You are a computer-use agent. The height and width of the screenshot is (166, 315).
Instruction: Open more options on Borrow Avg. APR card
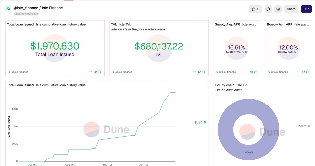(x=298, y=72)
